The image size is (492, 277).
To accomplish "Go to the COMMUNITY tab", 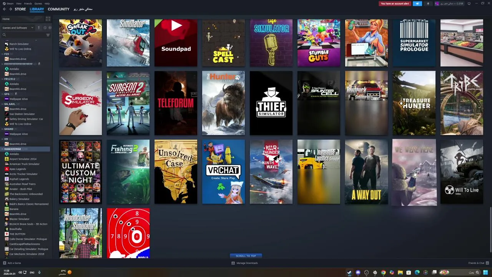I will pyautogui.click(x=59, y=9).
